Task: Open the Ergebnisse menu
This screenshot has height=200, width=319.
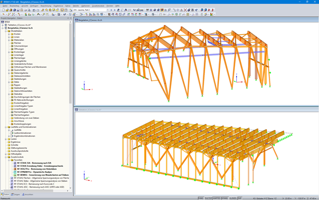Action: pyautogui.click(x=58, y=6)
